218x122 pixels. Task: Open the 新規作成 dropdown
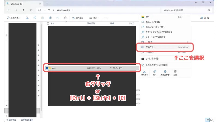(x=13, y=18)
